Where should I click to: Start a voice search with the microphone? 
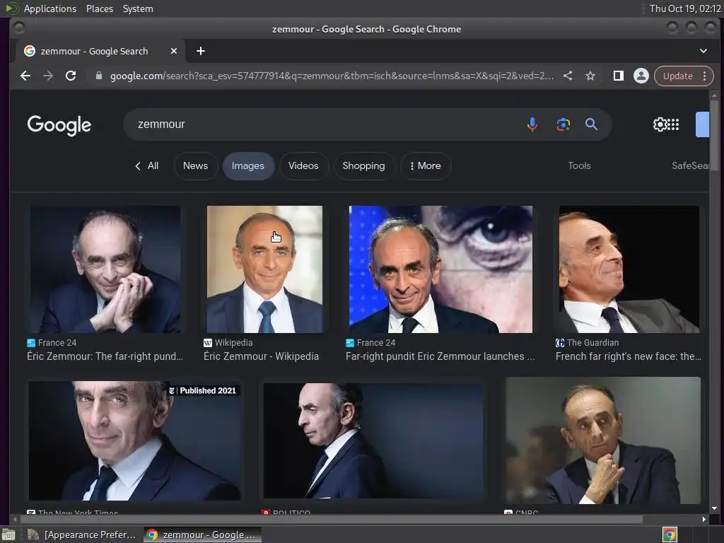(532, 124)
